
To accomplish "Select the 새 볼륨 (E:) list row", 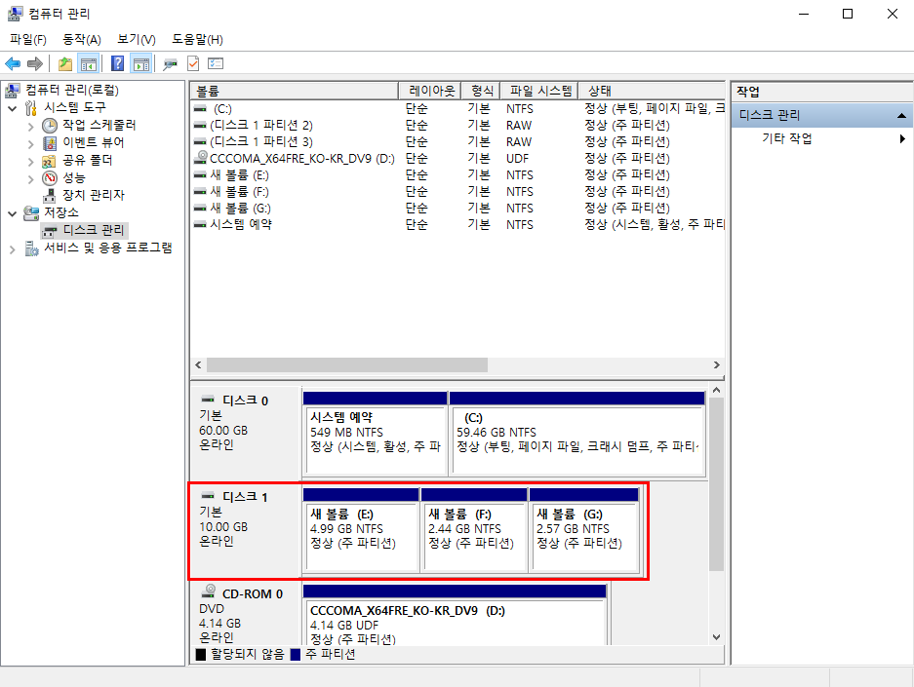I will click(457, 174).
